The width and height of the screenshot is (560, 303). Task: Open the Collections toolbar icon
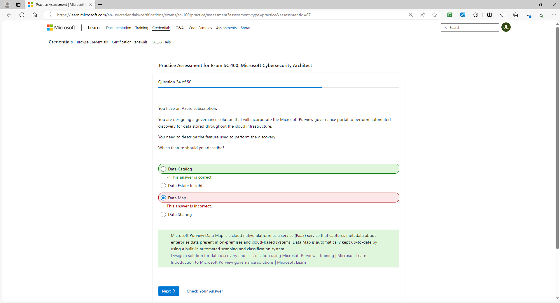(x=515, y=15)
